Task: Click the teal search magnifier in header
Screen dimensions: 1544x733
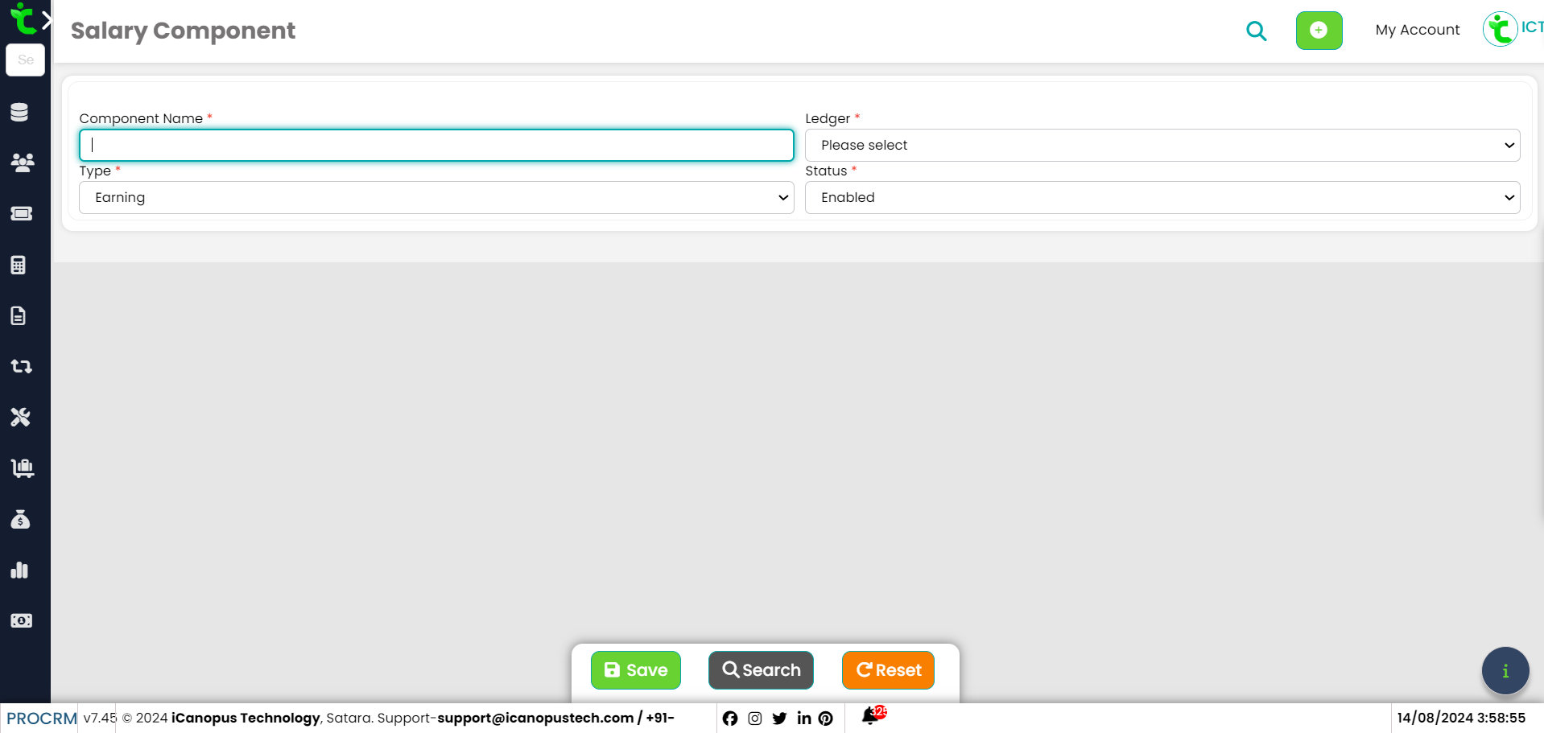Action: (1256, 31)
